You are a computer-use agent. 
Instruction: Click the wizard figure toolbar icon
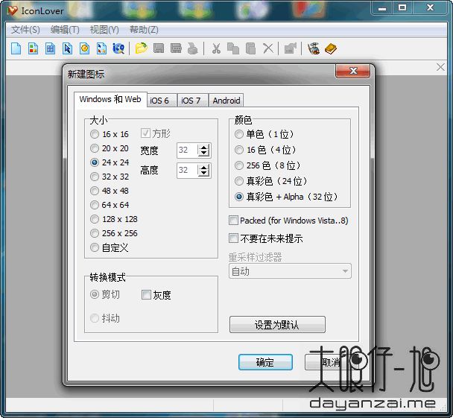(314, 48)
